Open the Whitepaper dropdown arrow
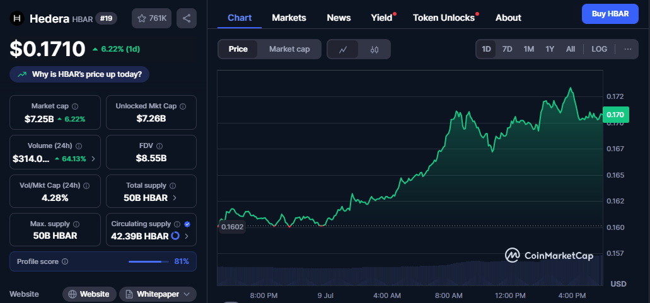Image resolution: width=650 pixels, height=303 pixels. click(x=187, y=294)
